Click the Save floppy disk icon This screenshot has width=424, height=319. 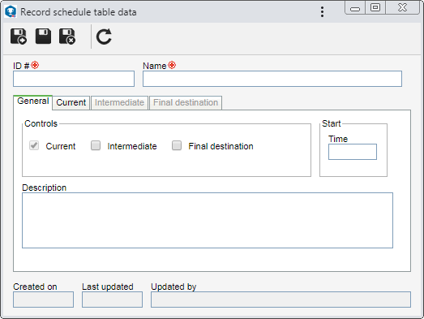(x=43, y=37)
